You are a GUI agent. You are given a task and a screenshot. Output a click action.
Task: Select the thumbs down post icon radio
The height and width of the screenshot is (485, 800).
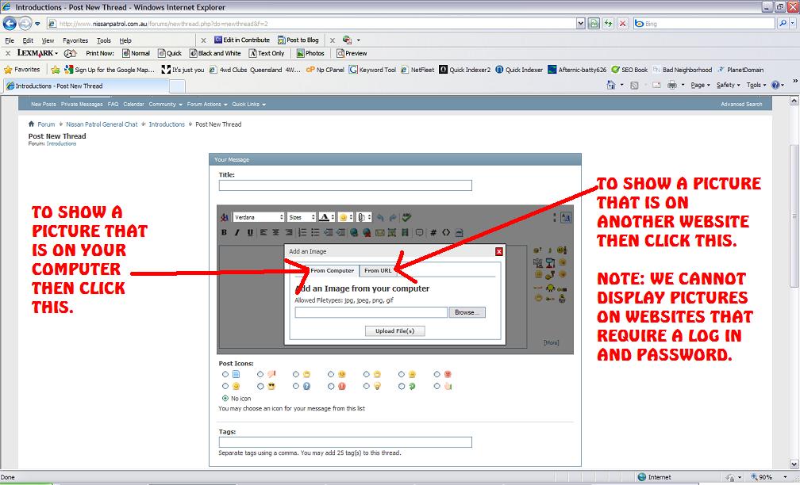click(x=260, y=374)
